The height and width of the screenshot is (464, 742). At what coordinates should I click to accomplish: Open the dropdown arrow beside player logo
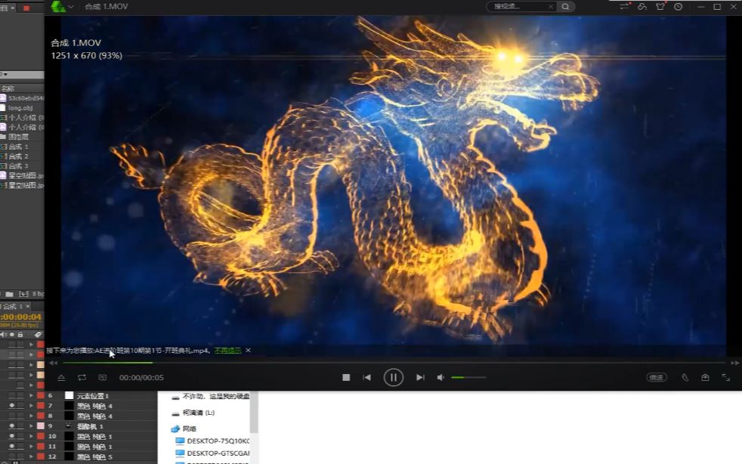coord(71,7)
